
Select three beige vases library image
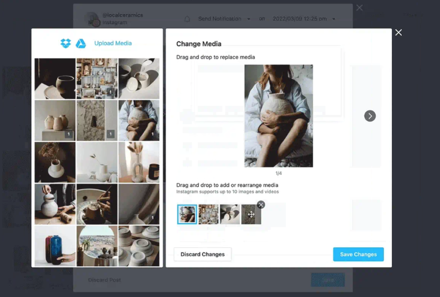click(55, 120)
